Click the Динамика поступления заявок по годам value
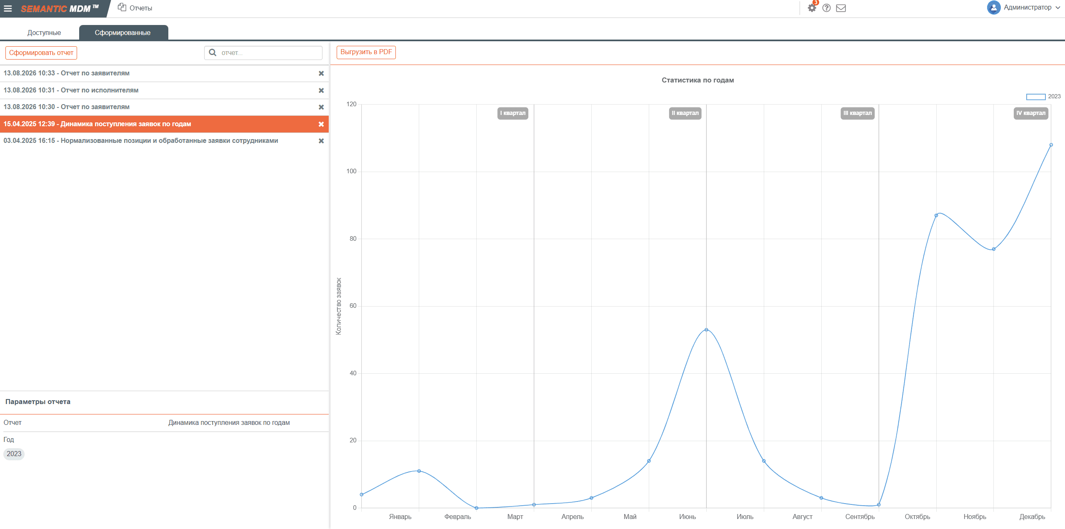1065x529 pixels. pos(229,423)
